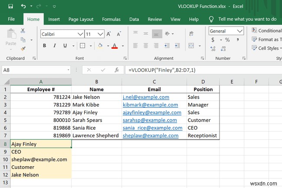The height and width of the screenshot is (188, 282).
Task: Toggle Bold formatting
Action: 44,46
